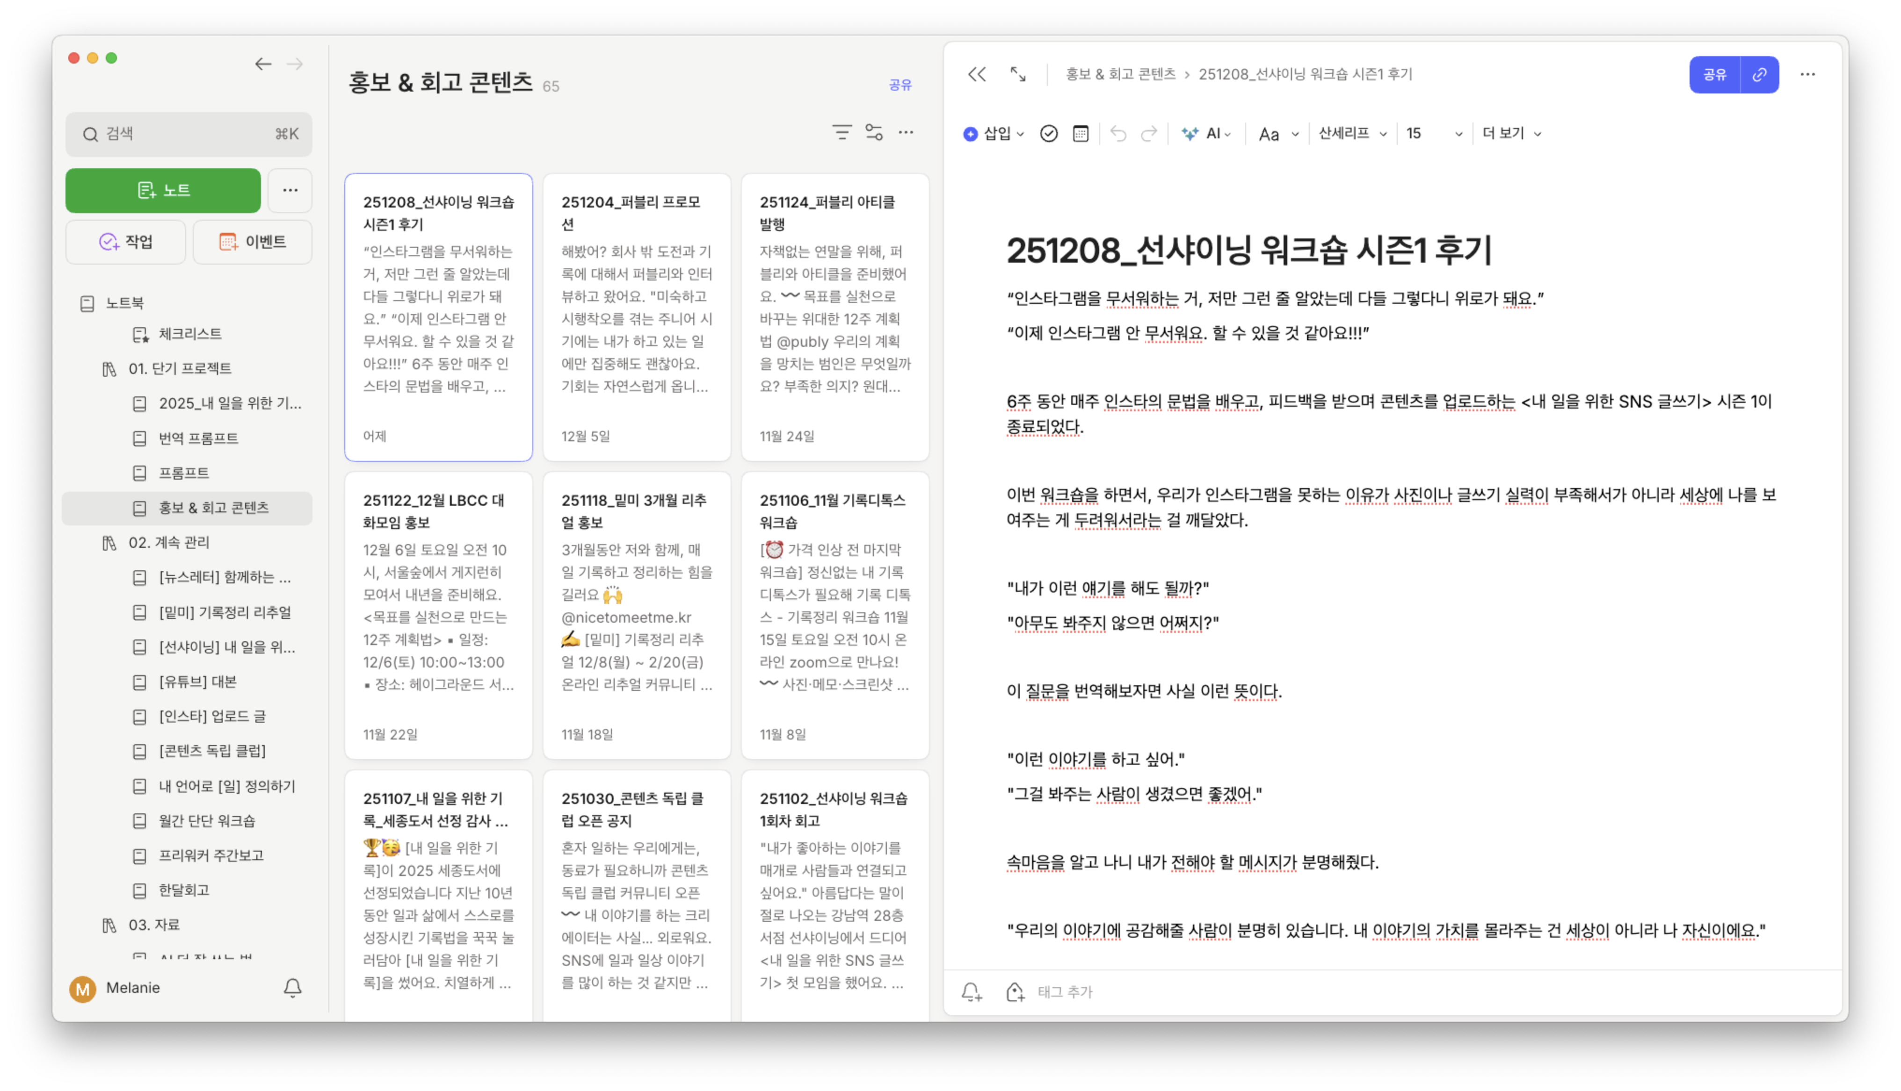Open the sort lines icon in note list
The image size is (1901, 1091).
tap(842, 133)
